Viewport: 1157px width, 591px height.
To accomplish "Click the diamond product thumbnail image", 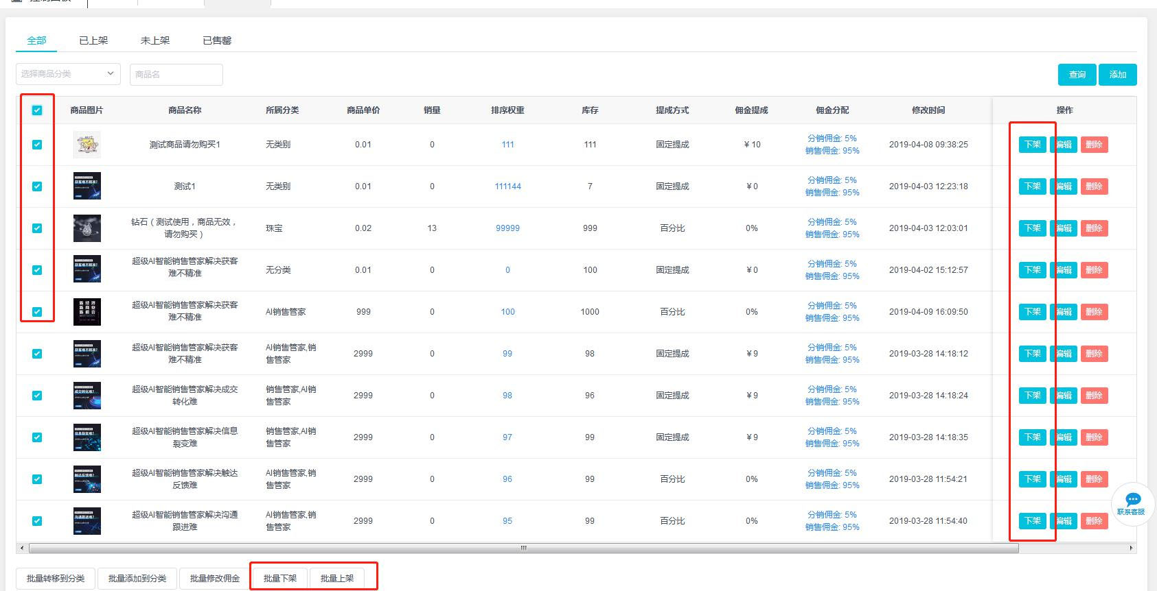I will click(x=87, y=228).
